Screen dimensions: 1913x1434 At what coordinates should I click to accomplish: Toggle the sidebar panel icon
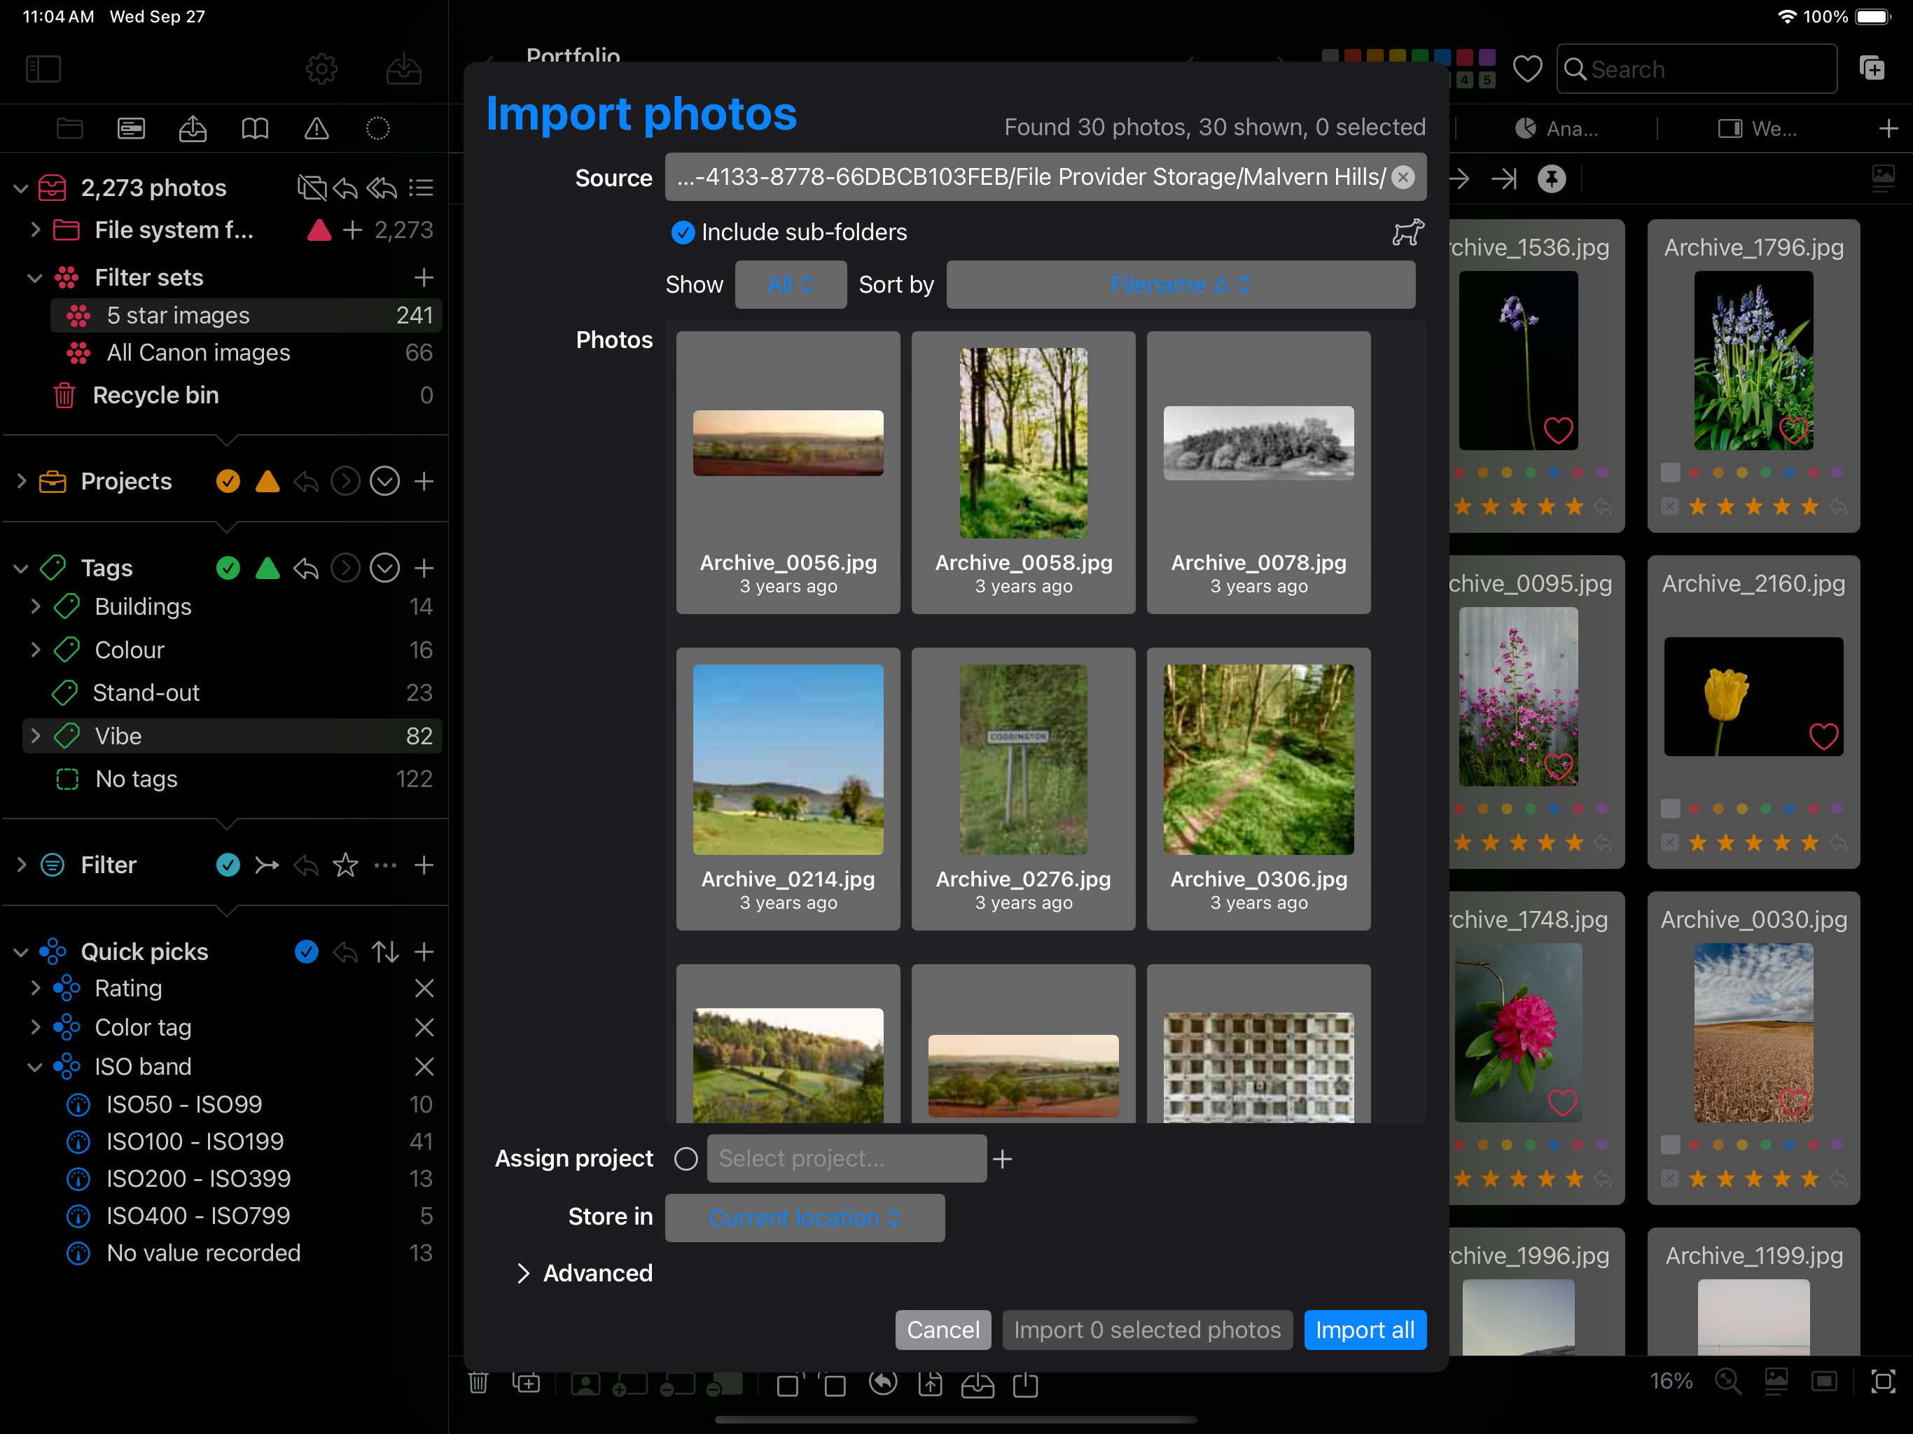43,69
